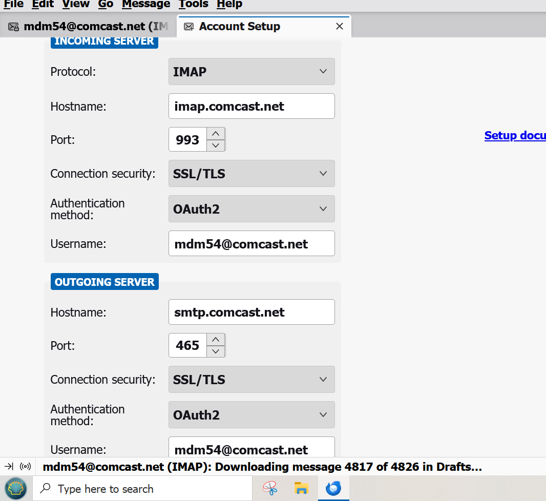Click the online status radio icon
Viewport: 546px width, 501px height.
pos(26,467)
